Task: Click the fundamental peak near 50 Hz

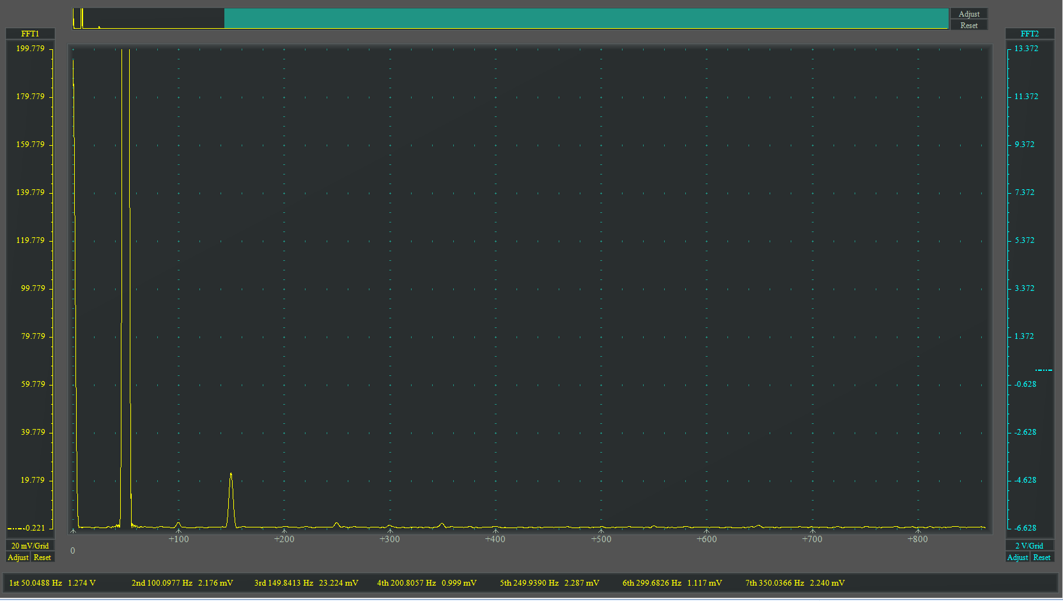Action: (x=125, y=288)
